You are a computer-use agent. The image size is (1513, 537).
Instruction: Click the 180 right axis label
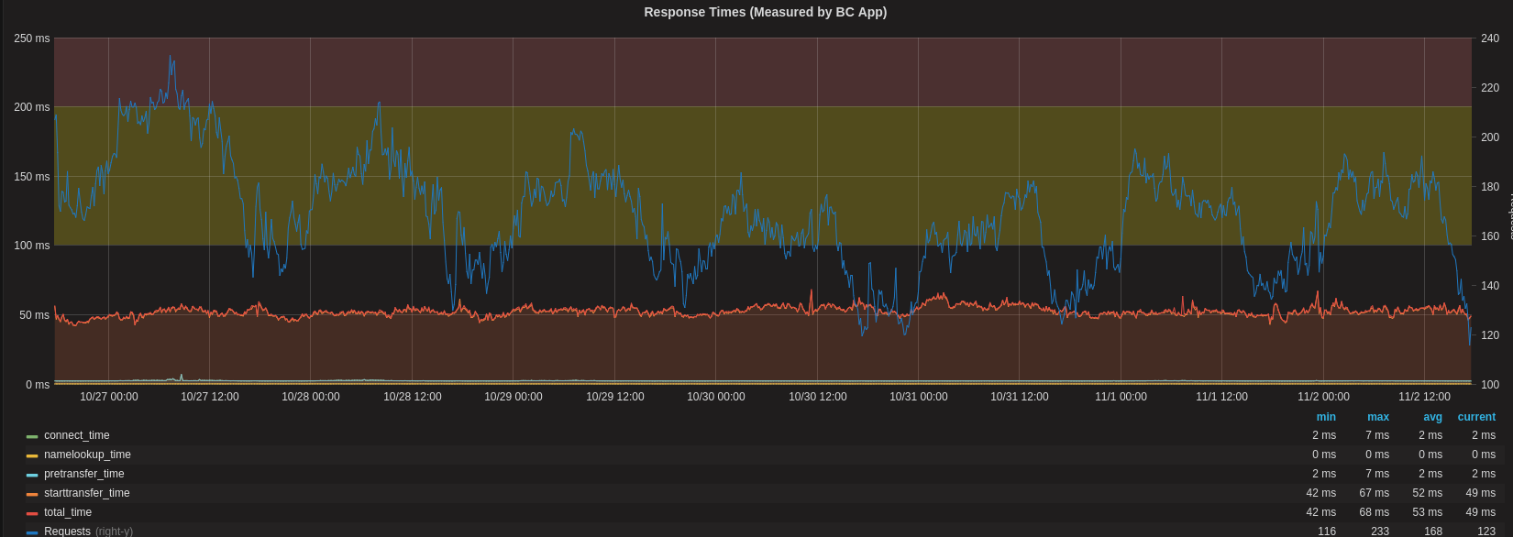[x=1490, y=187]
